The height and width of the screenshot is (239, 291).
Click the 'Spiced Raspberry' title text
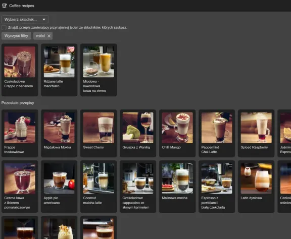pos(254,147)
